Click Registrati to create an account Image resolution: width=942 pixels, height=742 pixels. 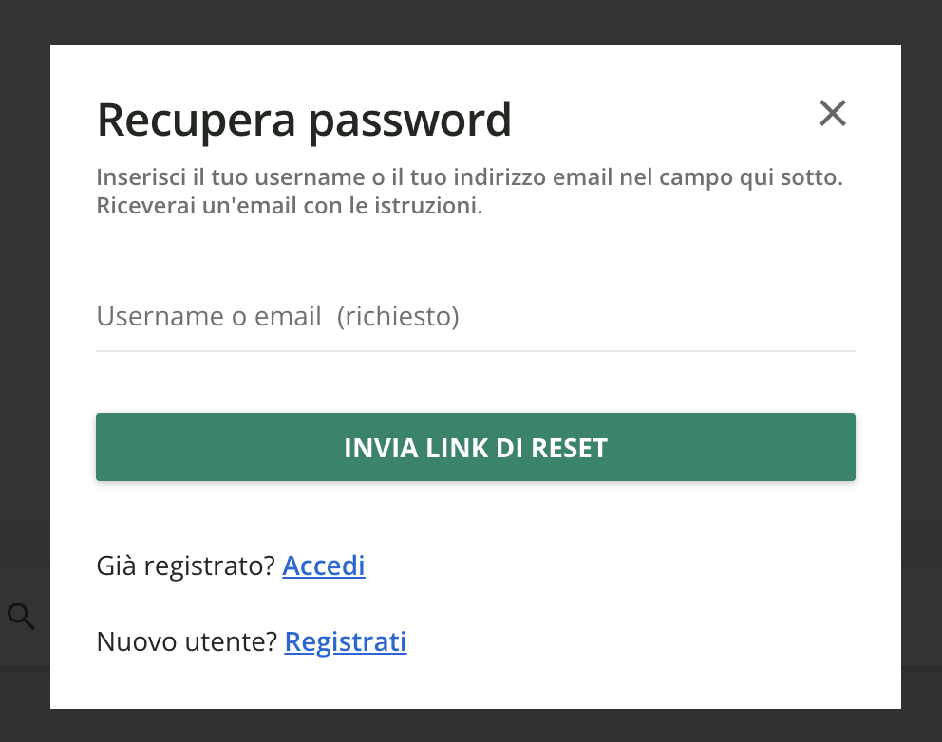(x=345, y=641)
